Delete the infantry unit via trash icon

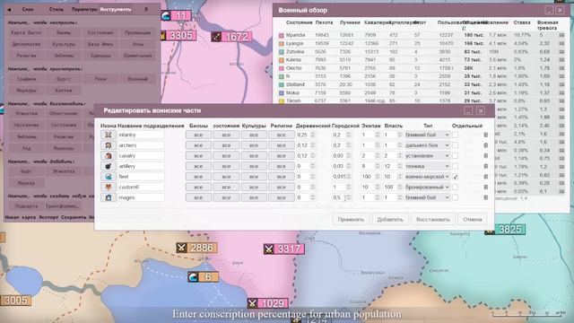[x=486, y=135]
